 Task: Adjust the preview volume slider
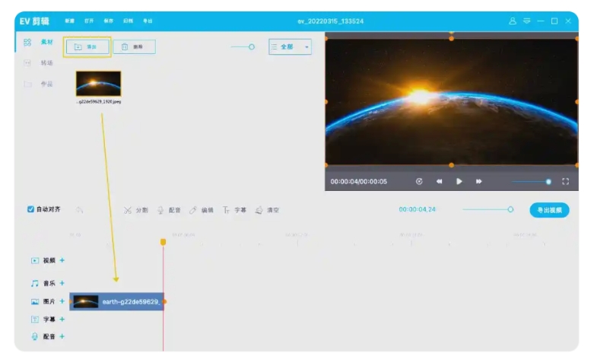(548, 181)
